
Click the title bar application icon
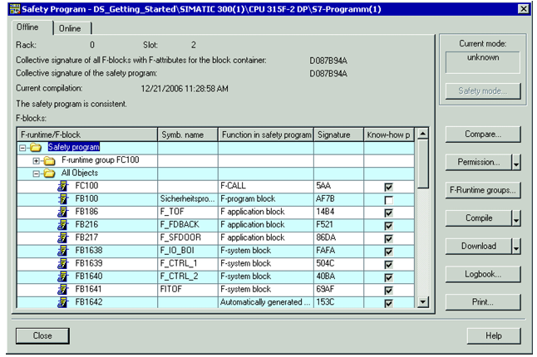point(15,9)
